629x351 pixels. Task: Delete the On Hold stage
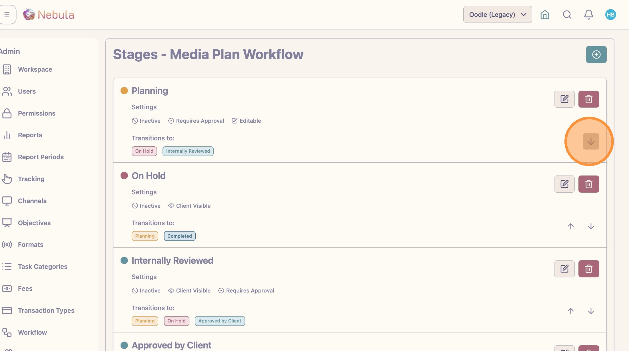pyautogui.click(x=588, y=184)
